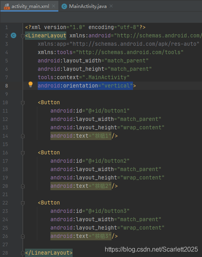Click the XML file icon in activity_main.xml tab
This screenshot has width=202, height=257.
tap(7, 6)
